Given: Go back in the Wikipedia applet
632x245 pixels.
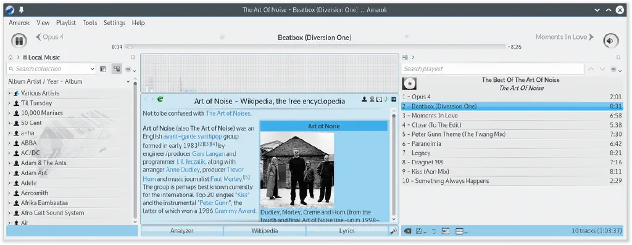Looking at the screenshot, I should click(146, 99).
